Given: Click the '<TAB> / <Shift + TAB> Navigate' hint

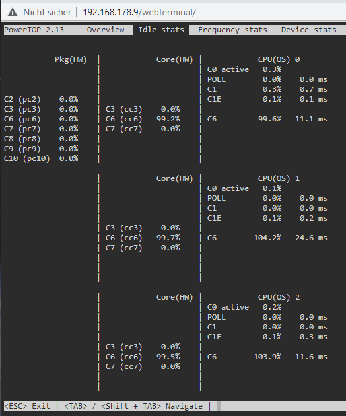Looking at the screenshot, I should pyautogui.click(x=133, y=406).
